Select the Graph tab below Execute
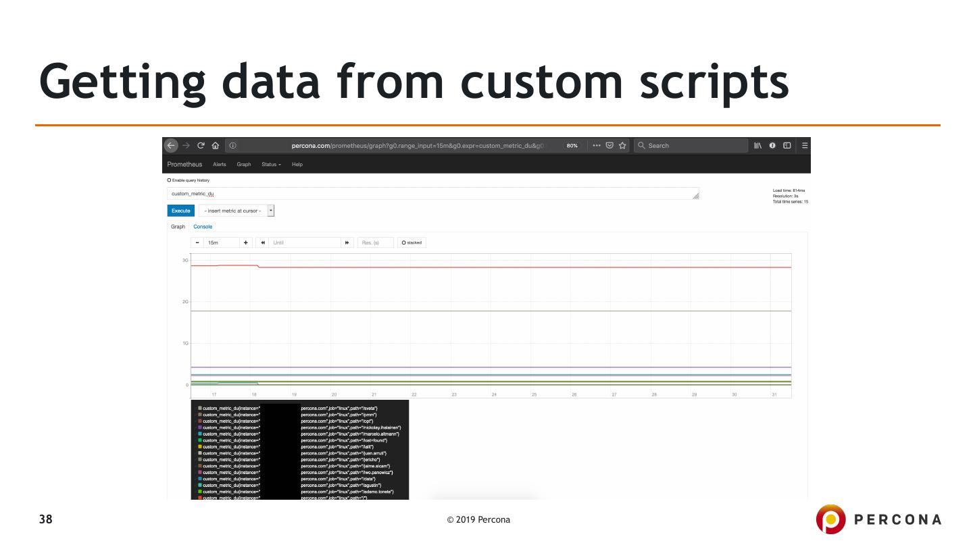This screenshot has height=547, width=973. pos(178,227)
